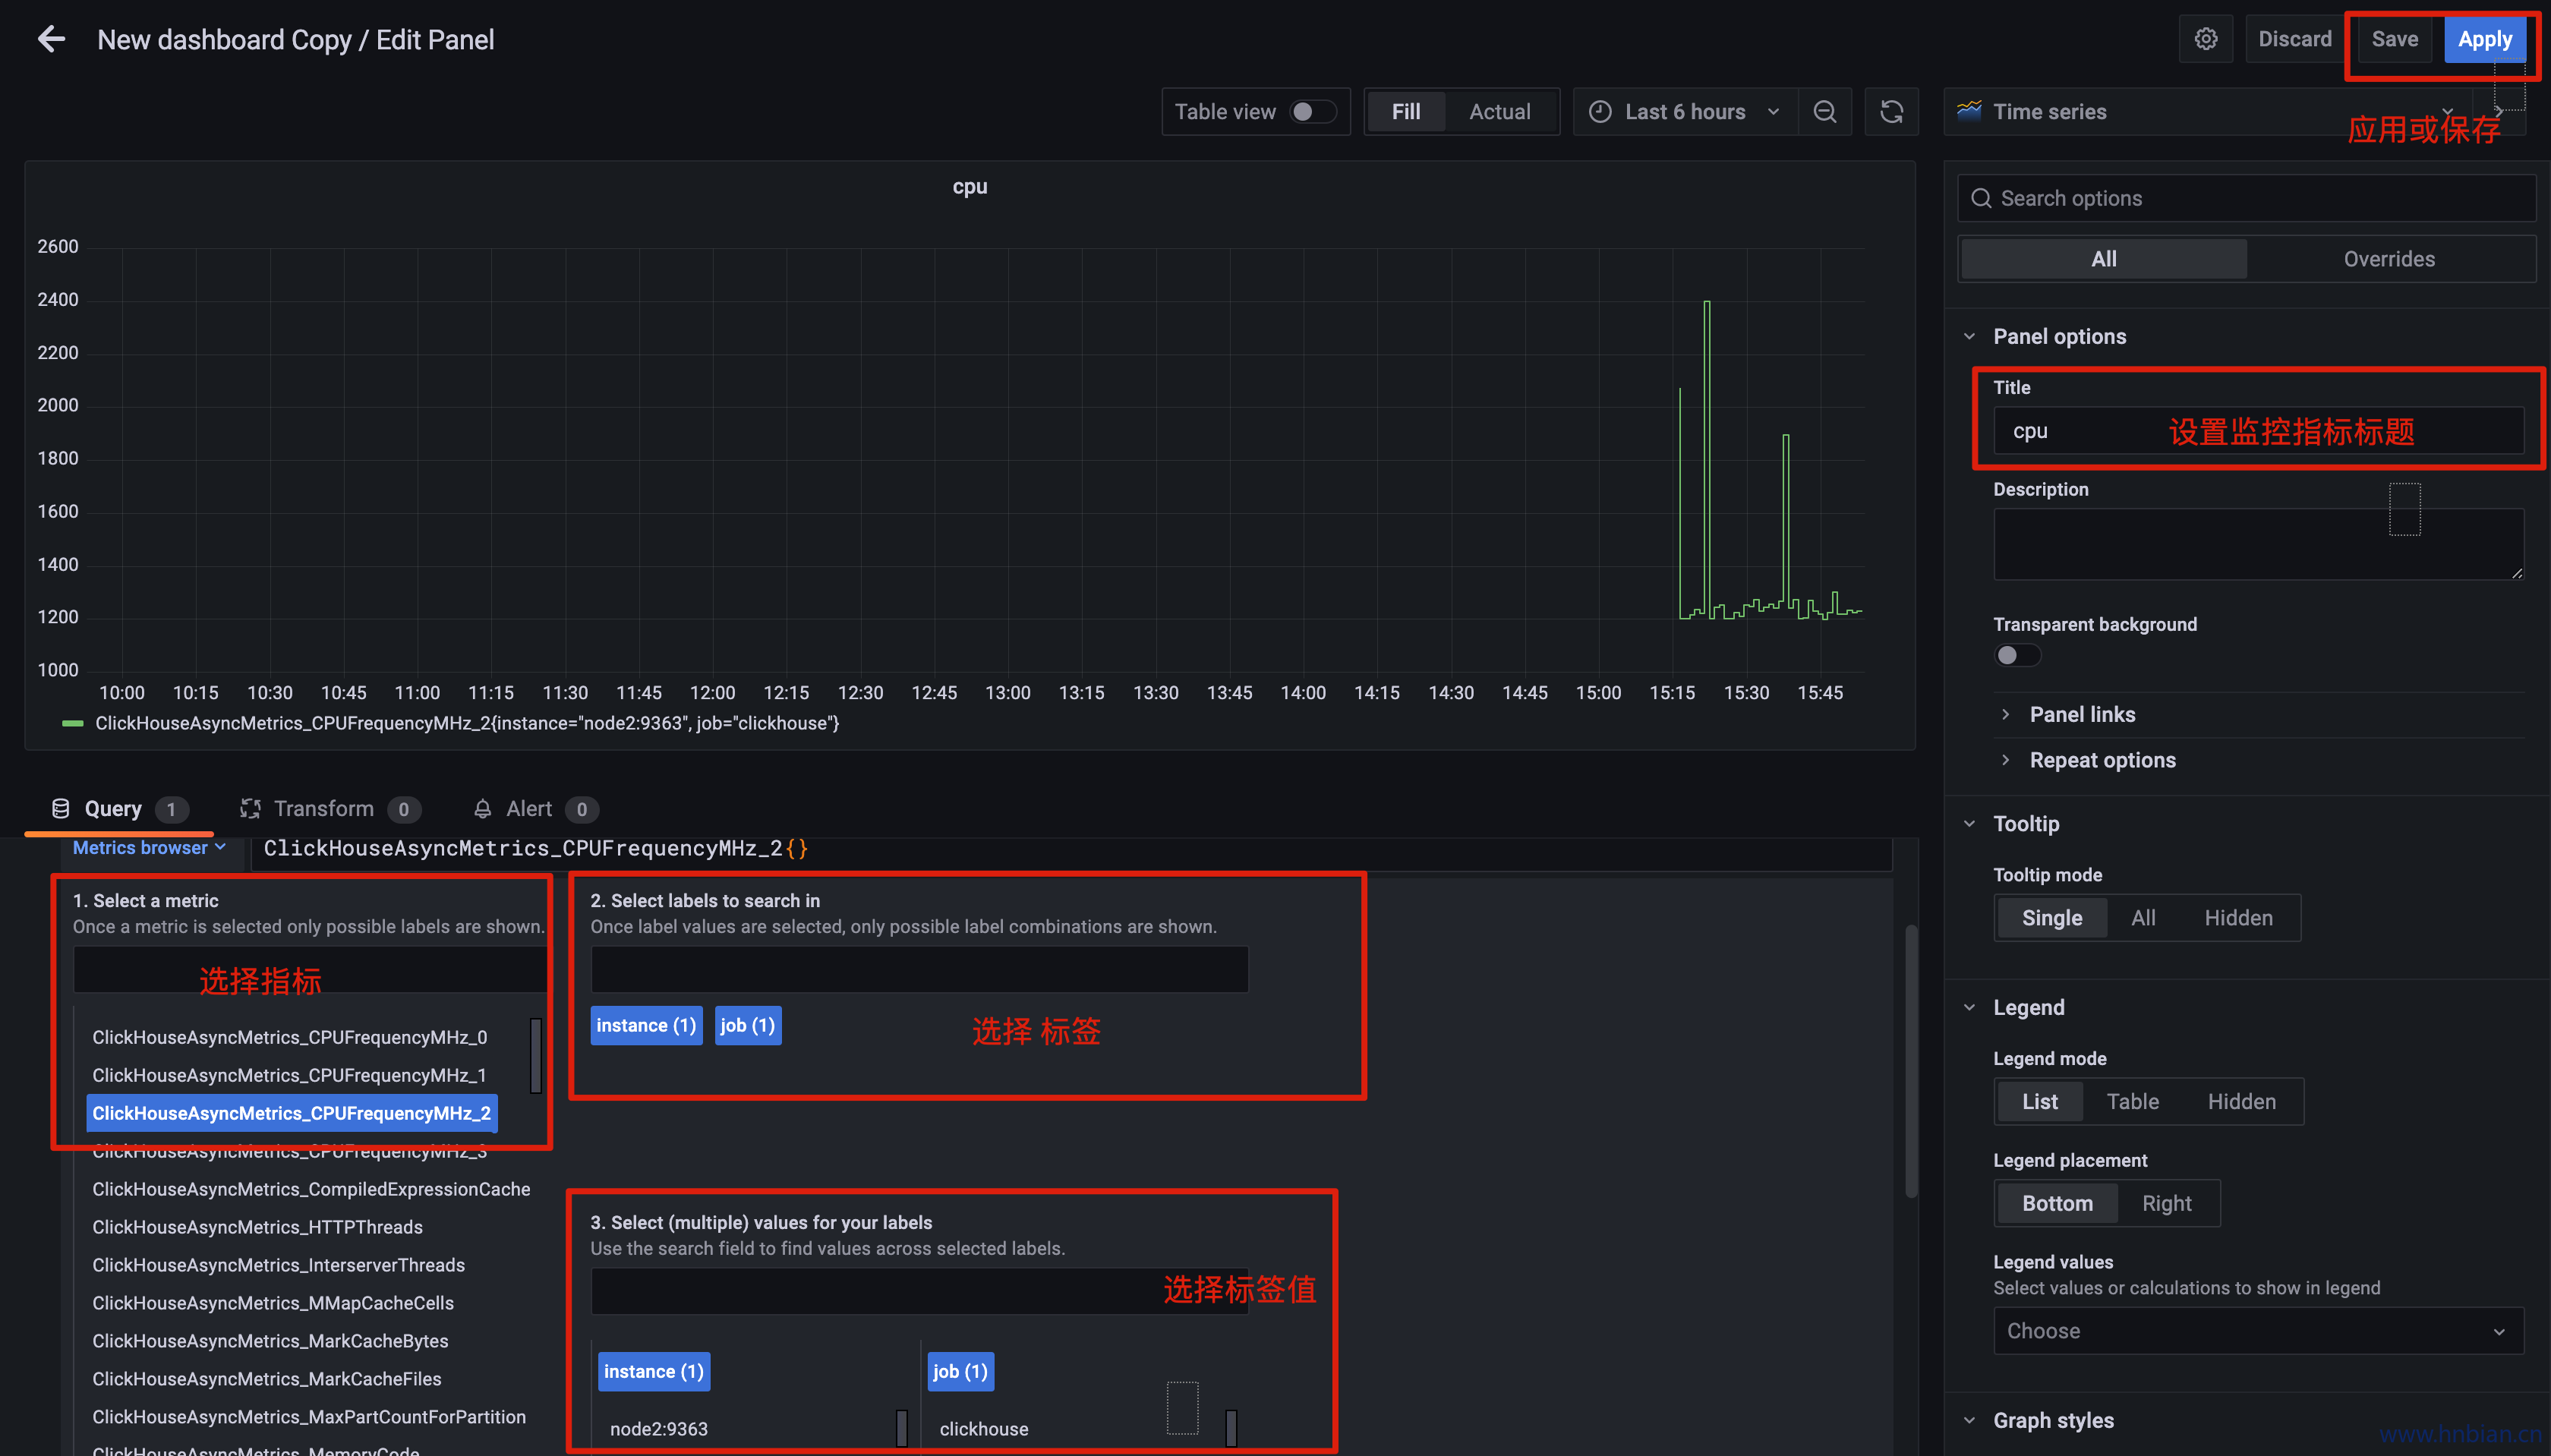Open Legend values Choose dropdown

tap(2257, 1331)
